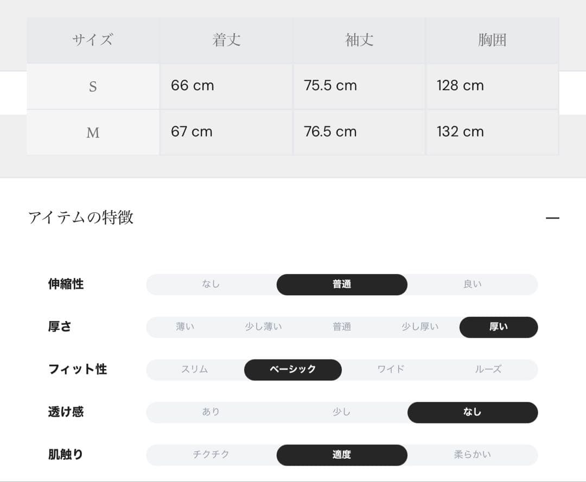This screenshot has height=482, width=586.
Task: Select ベーシック fit option
Action: [x=292, y=370]
